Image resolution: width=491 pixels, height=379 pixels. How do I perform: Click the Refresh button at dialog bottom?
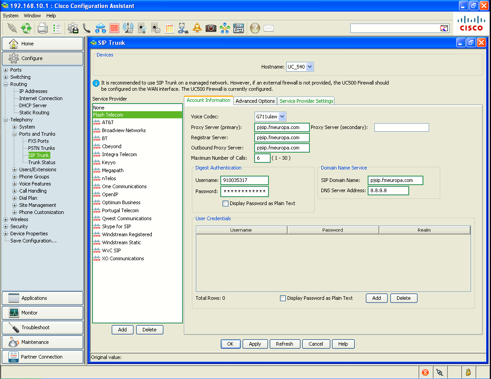[284, 344]
